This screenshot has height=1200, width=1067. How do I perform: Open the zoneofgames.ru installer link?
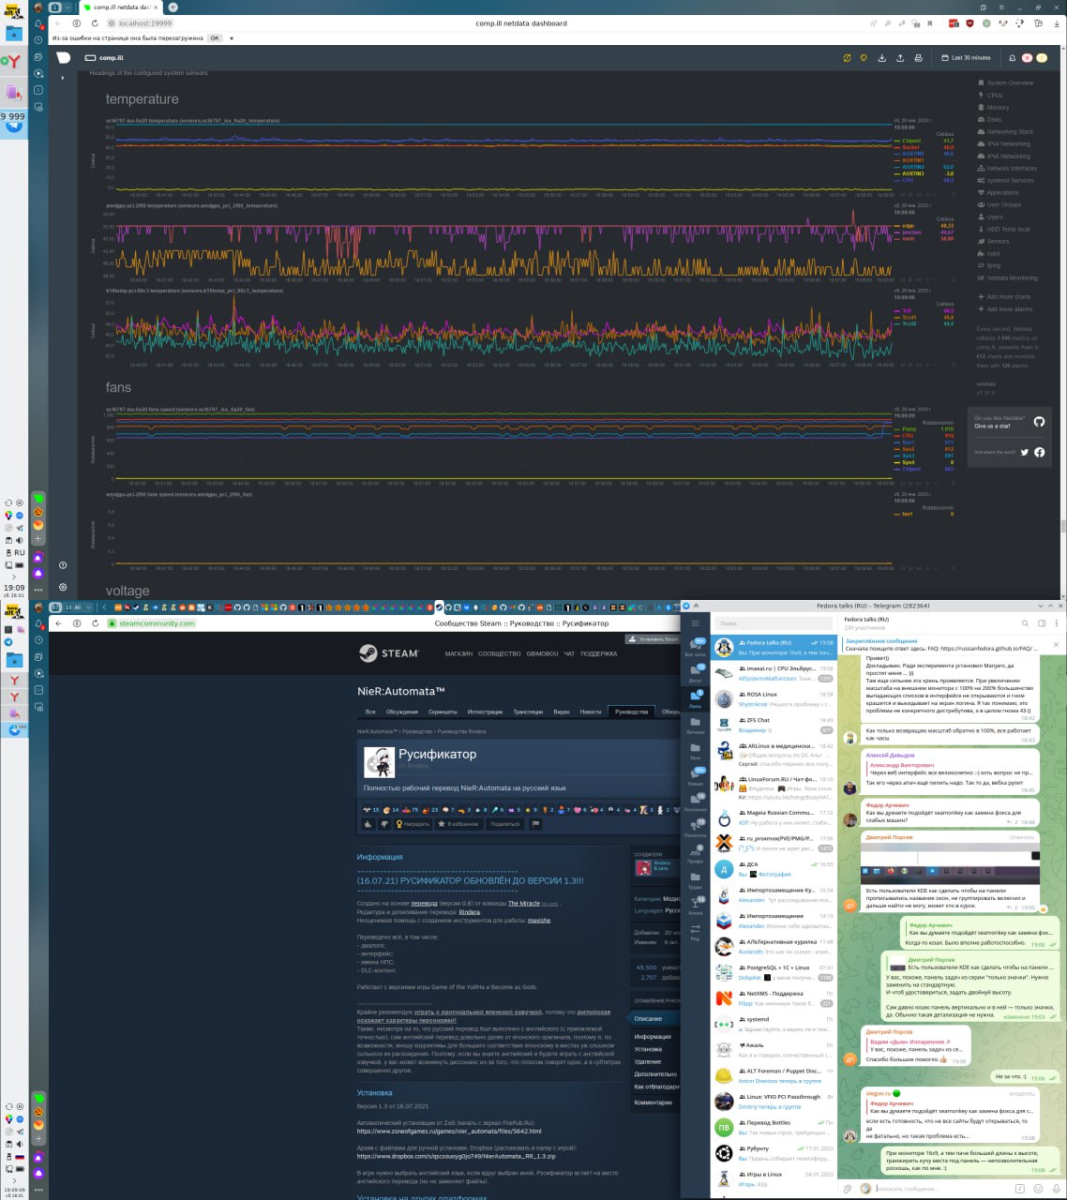coord(449,1132)
